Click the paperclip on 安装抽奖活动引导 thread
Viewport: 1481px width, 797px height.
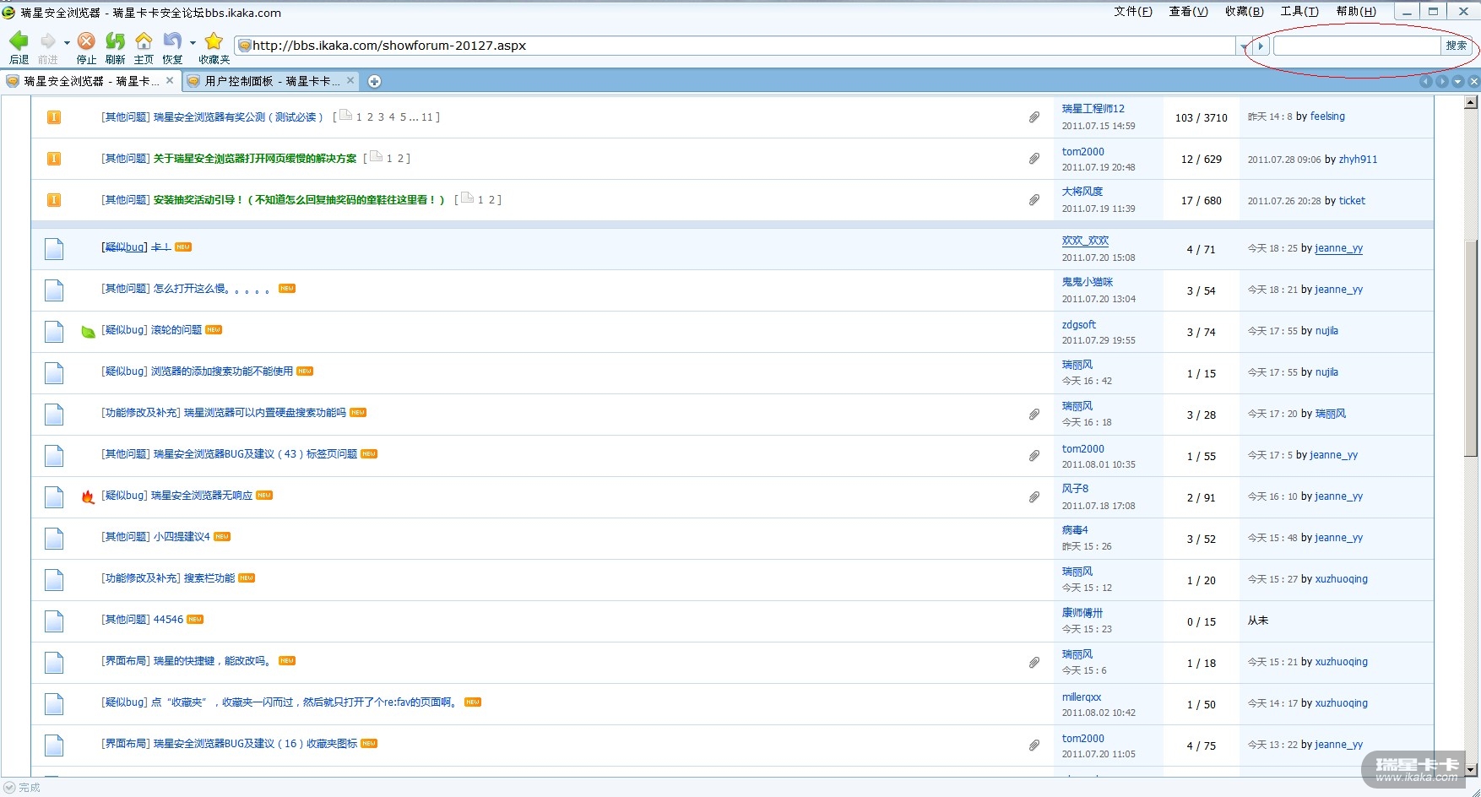(x=1034, y=200)
